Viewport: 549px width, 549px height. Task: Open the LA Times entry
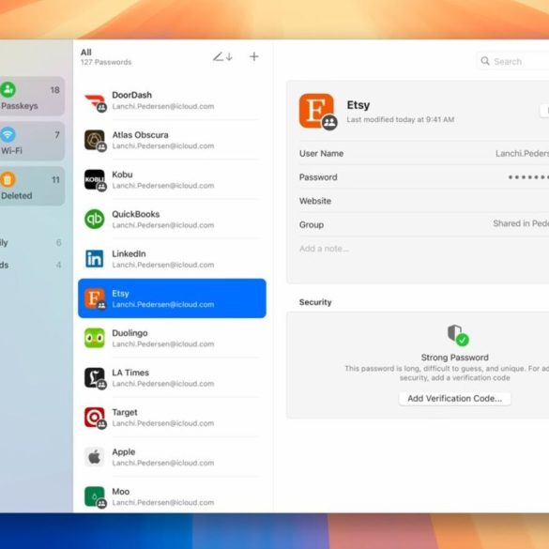tap(172, 378)
